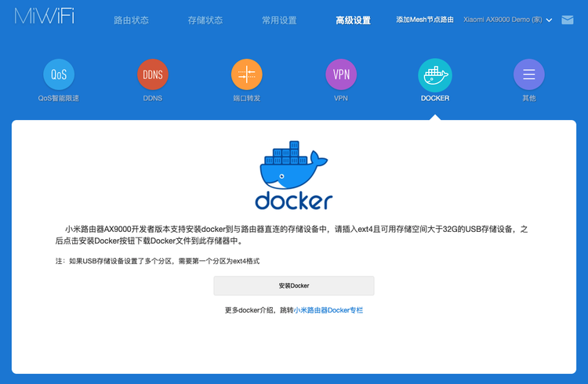The width and height of the screenshot is (588, 384).
Task: Open the mail envelope icon
Action: tap(568, 20)
